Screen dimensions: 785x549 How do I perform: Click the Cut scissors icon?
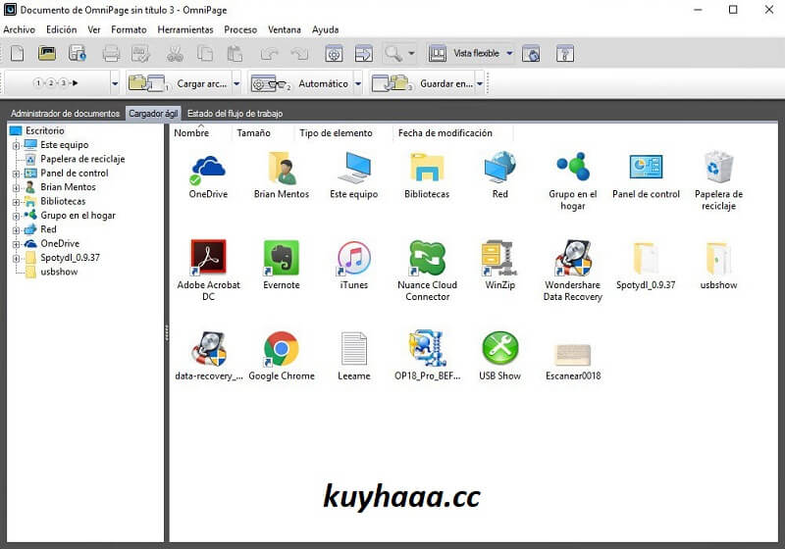(x=175, y=54)
